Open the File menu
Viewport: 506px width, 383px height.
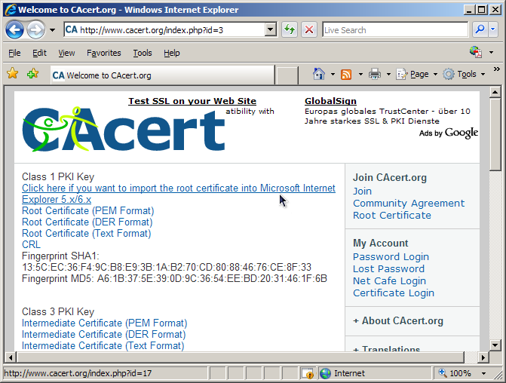pos(14,53)
